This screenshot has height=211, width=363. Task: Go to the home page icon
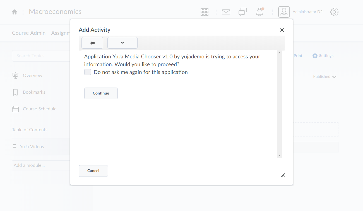pos(15,12)
